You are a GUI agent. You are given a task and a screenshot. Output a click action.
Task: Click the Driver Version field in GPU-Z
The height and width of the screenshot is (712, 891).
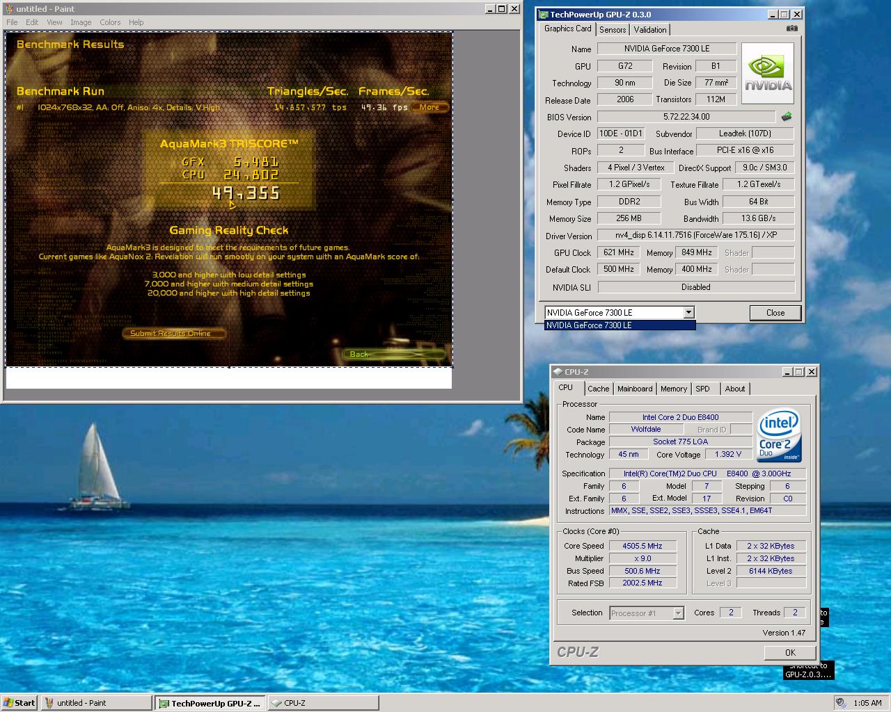(695, 235)
